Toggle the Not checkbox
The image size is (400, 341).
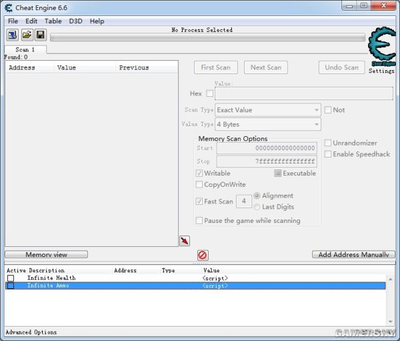(328, 110)
